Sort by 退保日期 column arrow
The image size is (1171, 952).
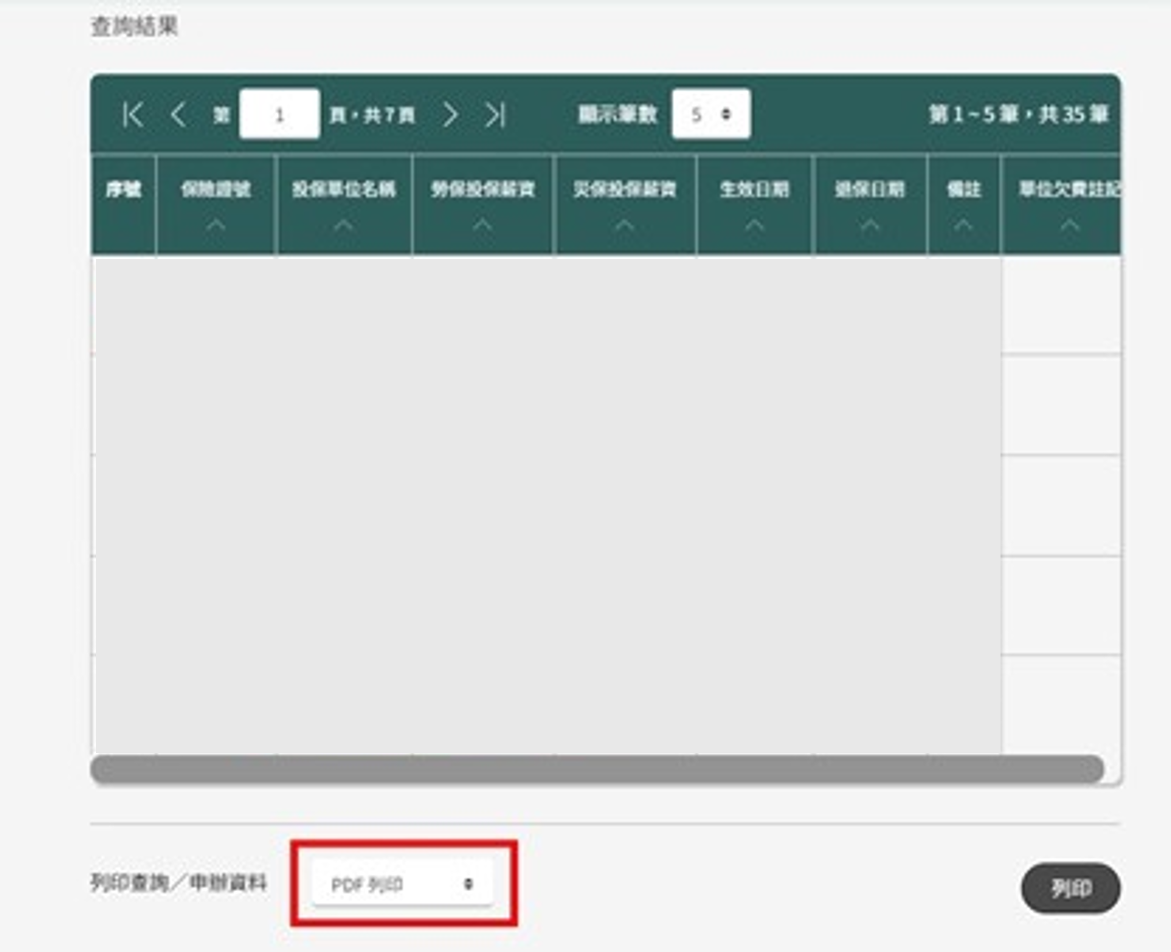pyautogui.click(x=870, y=225)
